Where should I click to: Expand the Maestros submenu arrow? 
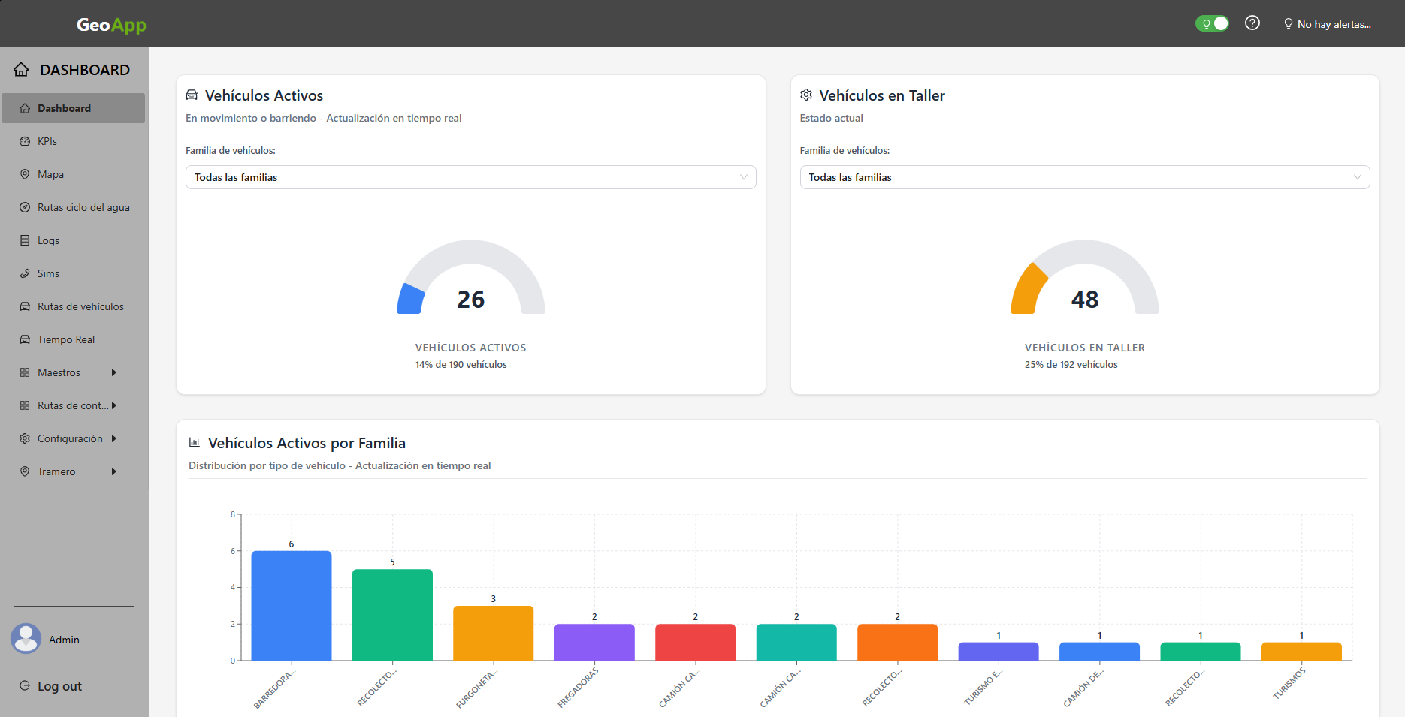tap(114, 372)
